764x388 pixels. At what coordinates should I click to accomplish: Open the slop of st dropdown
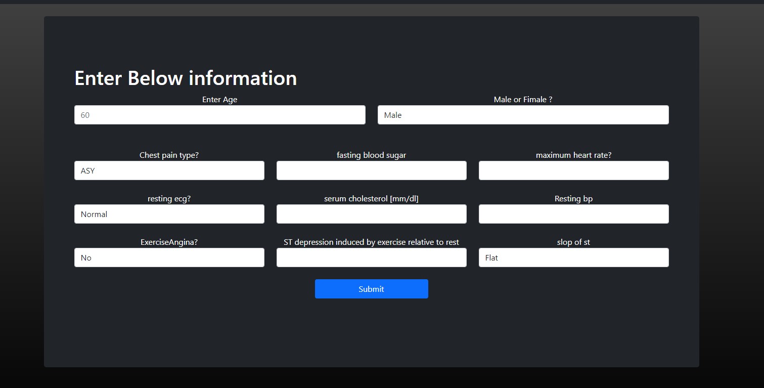click(573, 257)
